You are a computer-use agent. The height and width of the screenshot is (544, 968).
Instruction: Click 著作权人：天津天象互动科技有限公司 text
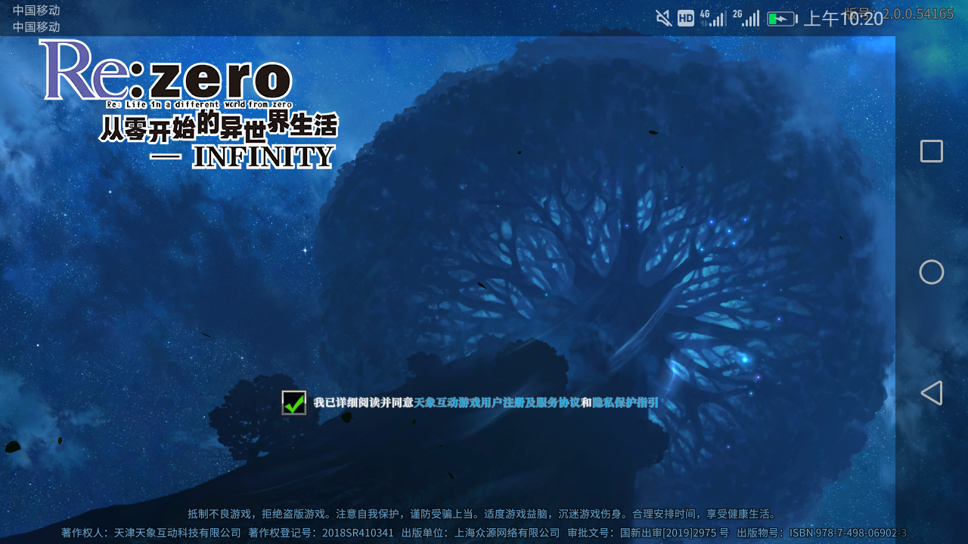point(151,533)
